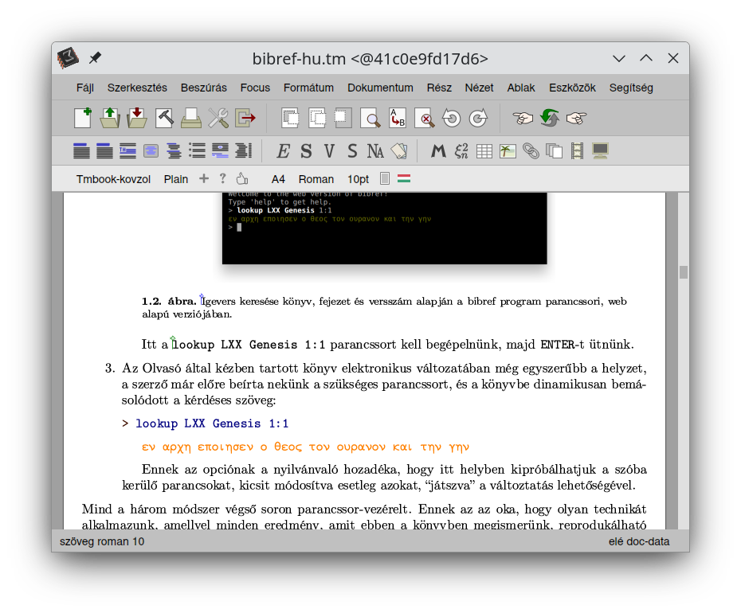Screen dimensions: 741x613
Task: Undo the last change with the undo arrow
Action: [451, 119]
